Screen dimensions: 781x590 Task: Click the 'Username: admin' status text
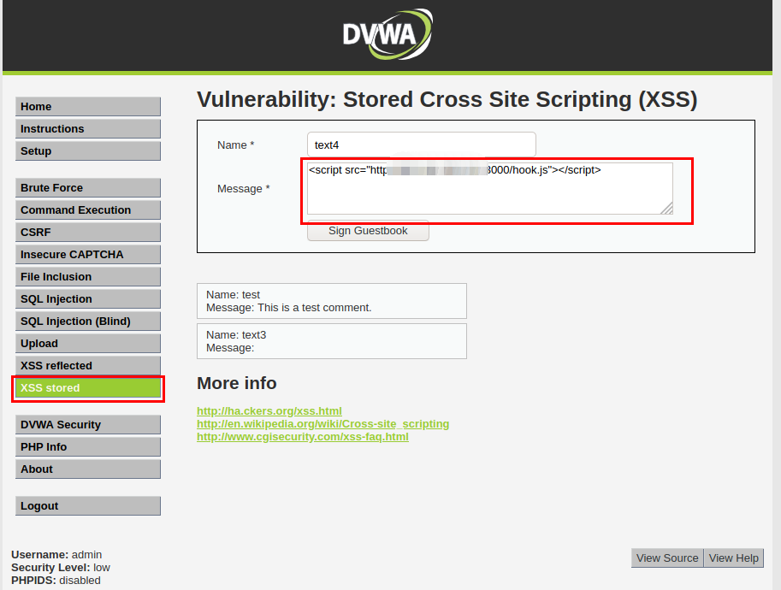click(x=56, y=555)
